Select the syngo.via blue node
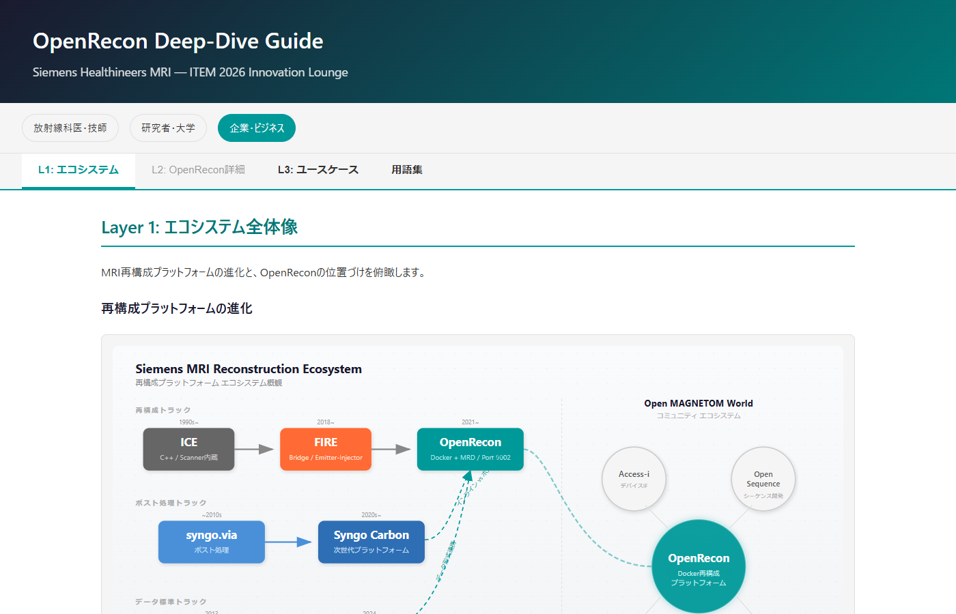Viewport: 956px width, 614px height. click(x=212, y=542)
